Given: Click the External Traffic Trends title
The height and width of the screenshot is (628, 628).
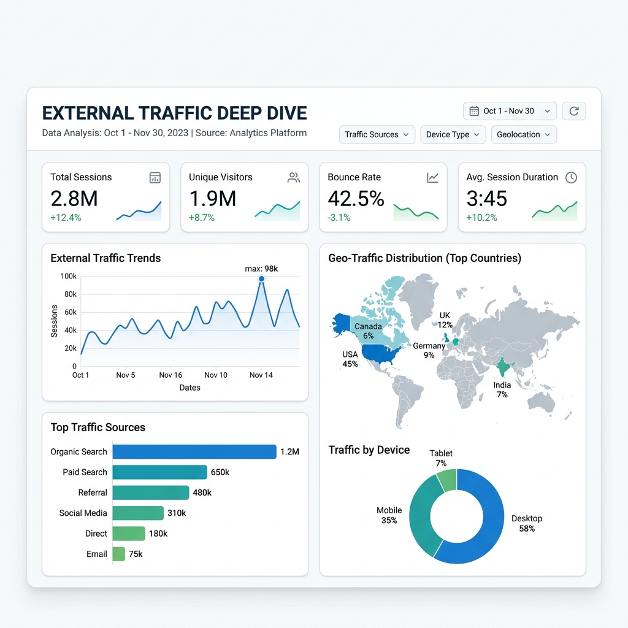Looking at the screenshot, I should click(x=105, y=258).
